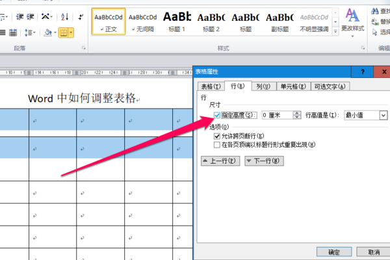Enable 在各页顶端以标题行形式重复出现 checkbox
Screen dimensions: 390x260
(217, 145)
